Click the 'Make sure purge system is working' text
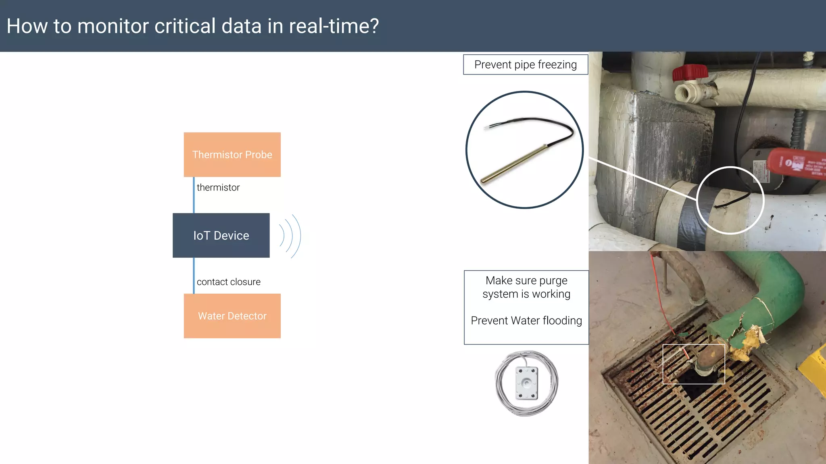This screenshot has height=464, width=826. (526, 287)
